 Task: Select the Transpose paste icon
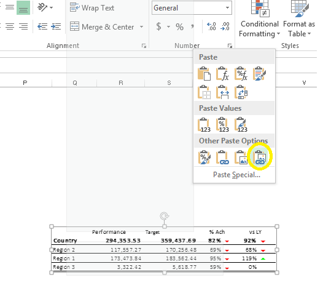[241, 92]
